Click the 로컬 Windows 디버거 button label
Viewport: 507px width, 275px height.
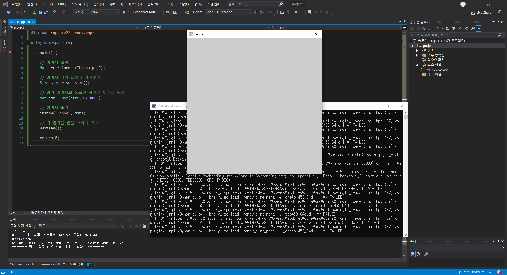tap(143, 12)
